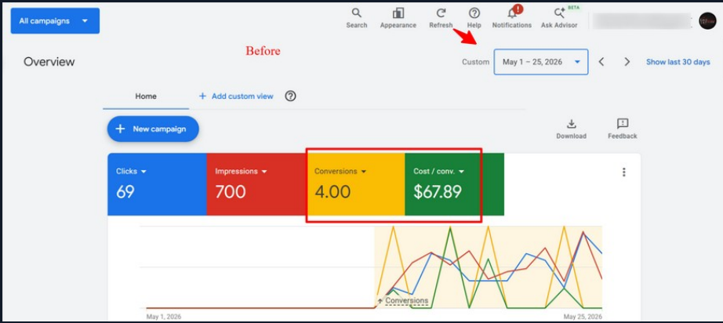Open the Help menu
The image size is (723, 323).
[x=474, y=18]
